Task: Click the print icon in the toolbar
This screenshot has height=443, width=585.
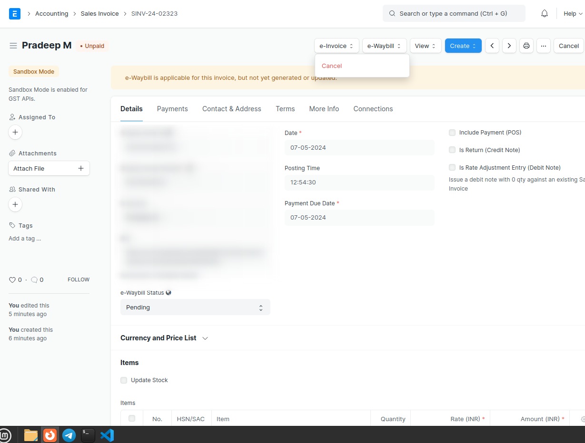Action: coord(526,46)
